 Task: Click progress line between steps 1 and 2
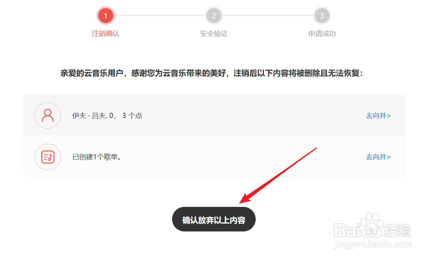click(x=160, y=15)
